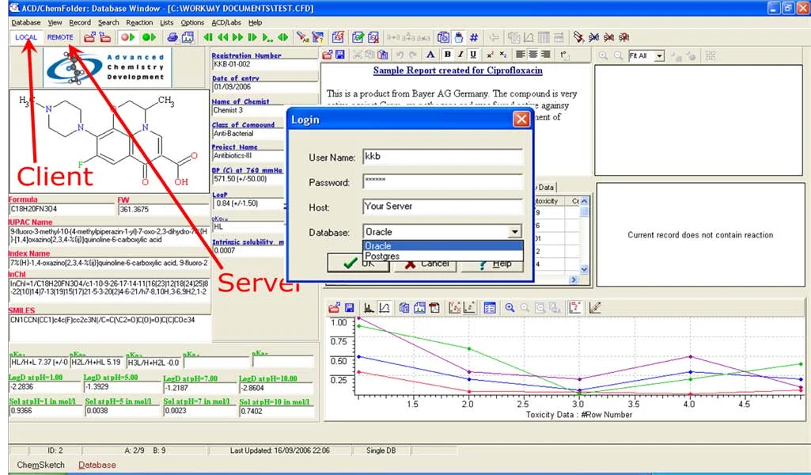Click the User Name input field
The height and width of the screenshot is (475, 811).
tap(443, 157)
